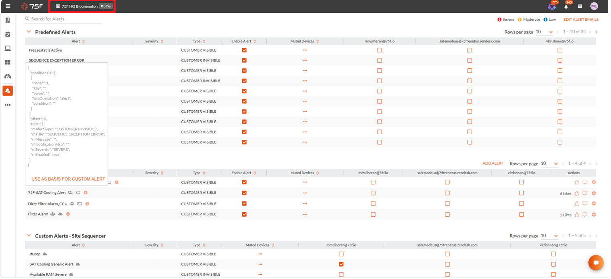Like the Filter Alarm alert
611x279 pixels.
[577, 215]
